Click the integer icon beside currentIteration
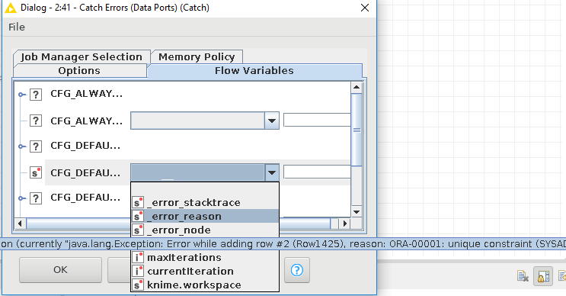The image size is (566, 296). 138,271
